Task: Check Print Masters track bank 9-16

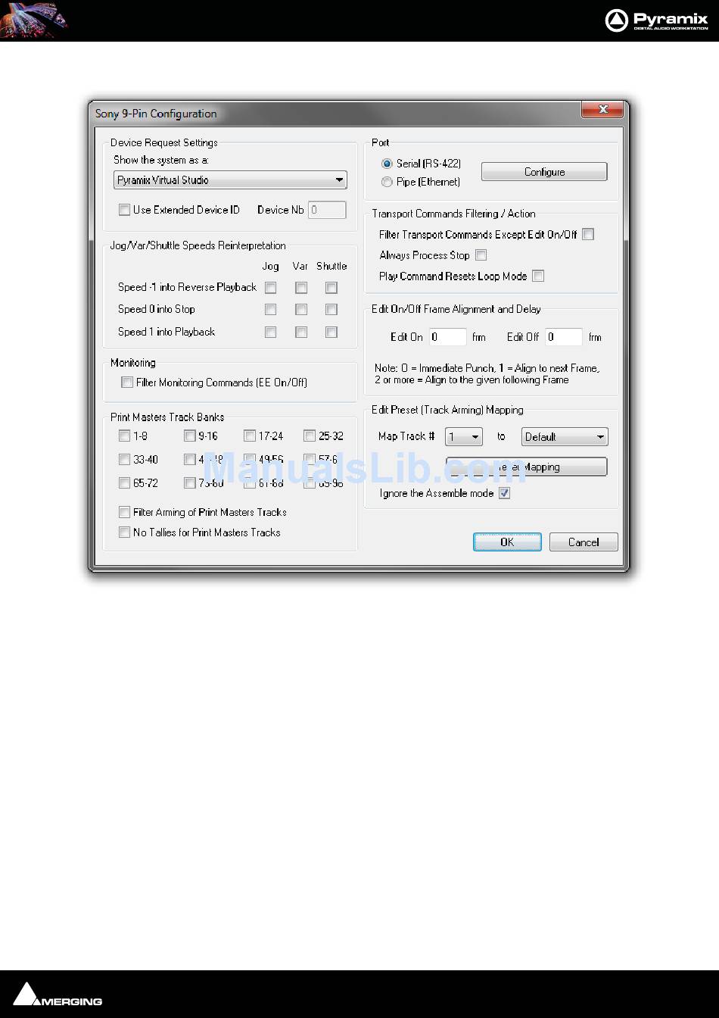Action: click(x=189, y=436)
